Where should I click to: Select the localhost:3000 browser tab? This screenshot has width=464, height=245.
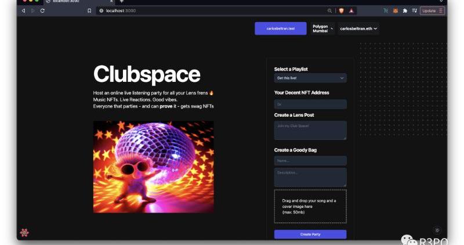[79, 2]
